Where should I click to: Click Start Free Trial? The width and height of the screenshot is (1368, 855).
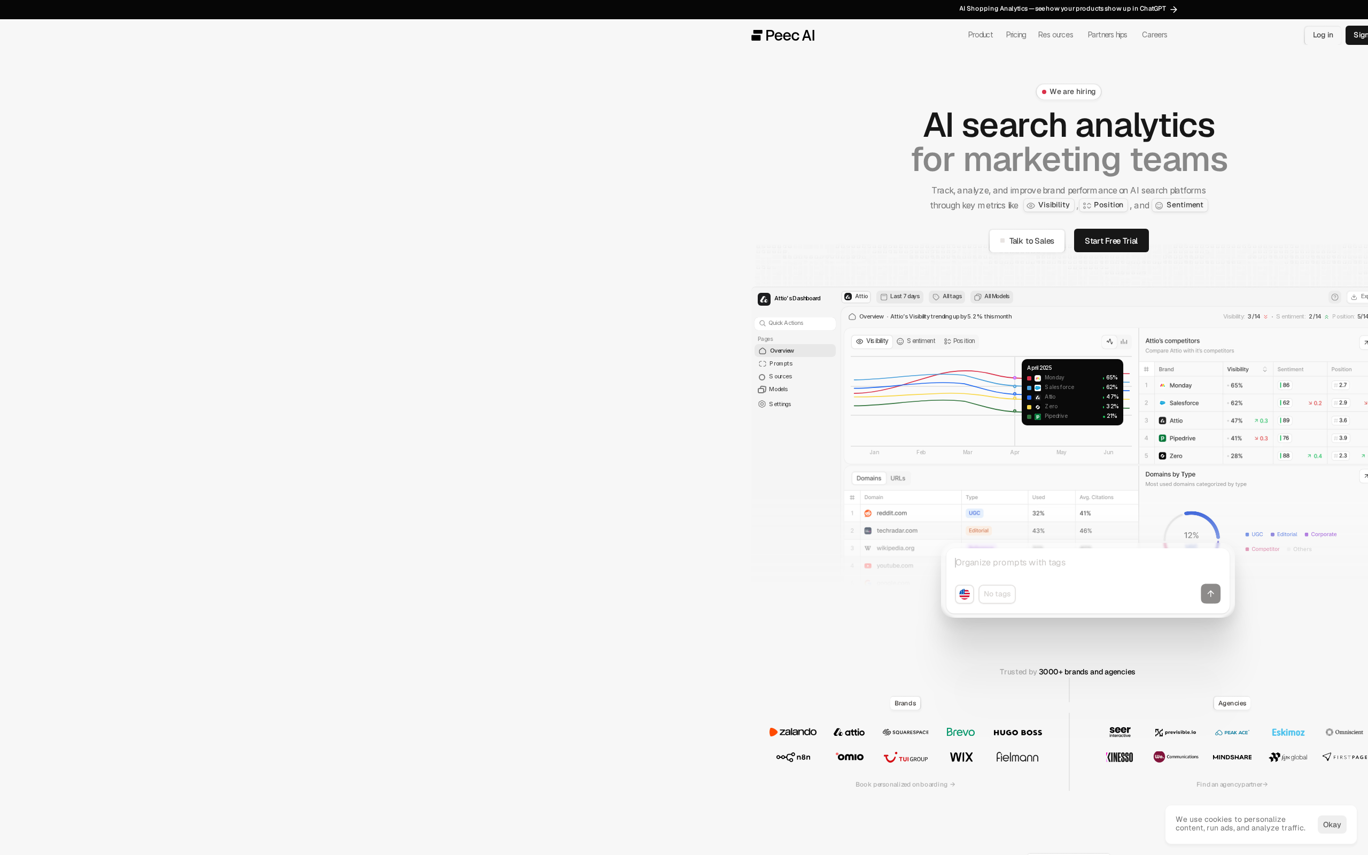click(1111, 241)
